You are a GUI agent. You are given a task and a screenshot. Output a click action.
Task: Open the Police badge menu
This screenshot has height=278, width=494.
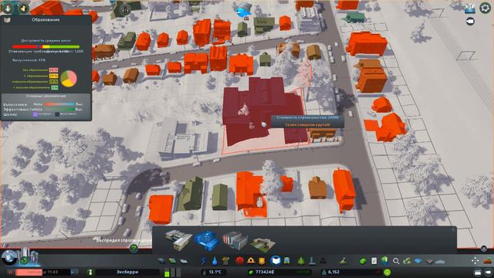[x=262, y=261]
